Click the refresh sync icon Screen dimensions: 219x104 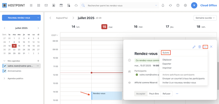(170, 5)
